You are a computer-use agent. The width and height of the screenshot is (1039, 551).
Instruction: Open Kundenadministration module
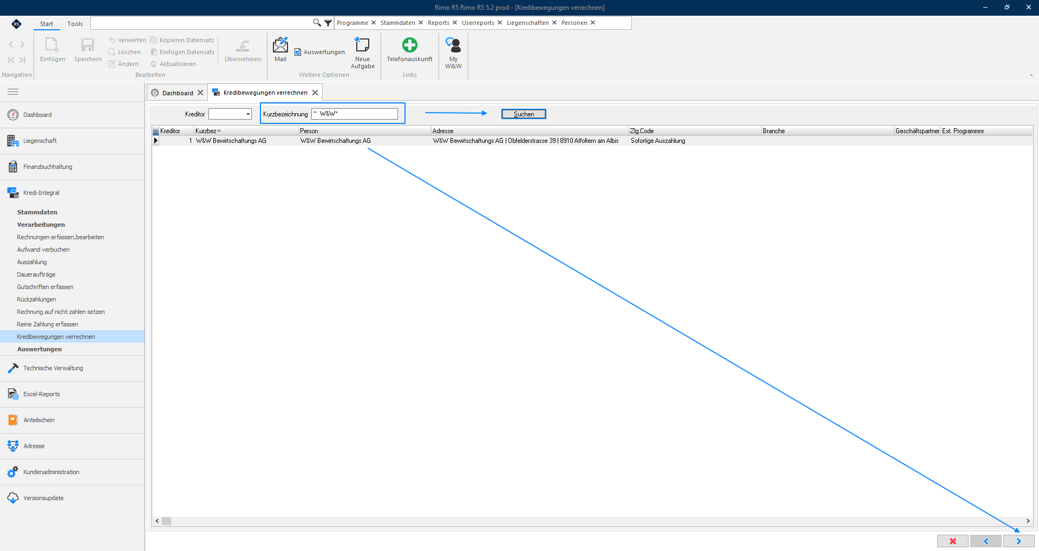pyautogui.click(x=72, y=472)
